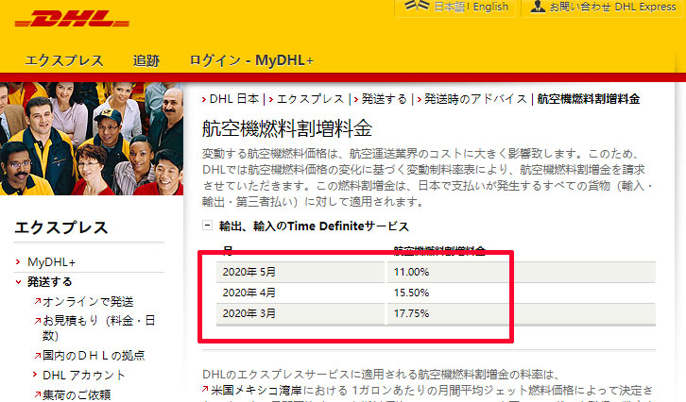
Task: Click the 航空機燃料割増料金 page title
Action: pyautogui.click(x=287, y=129)
